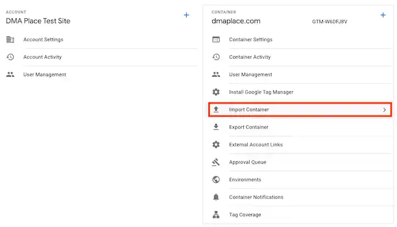Click the Import Container upload icon

point(216,109)
